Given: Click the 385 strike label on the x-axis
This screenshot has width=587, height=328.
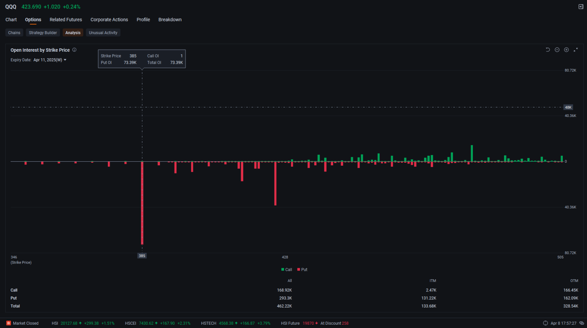Looking at the screenshot, I should 142,256.
